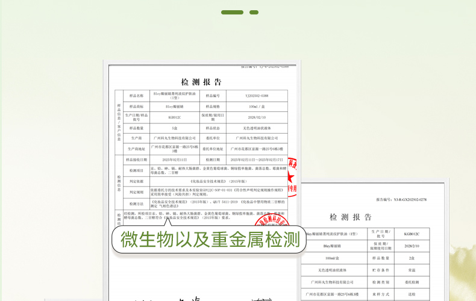Click the 样品状态 label cell
Viewport: 476px width, 301px height.
213,128
